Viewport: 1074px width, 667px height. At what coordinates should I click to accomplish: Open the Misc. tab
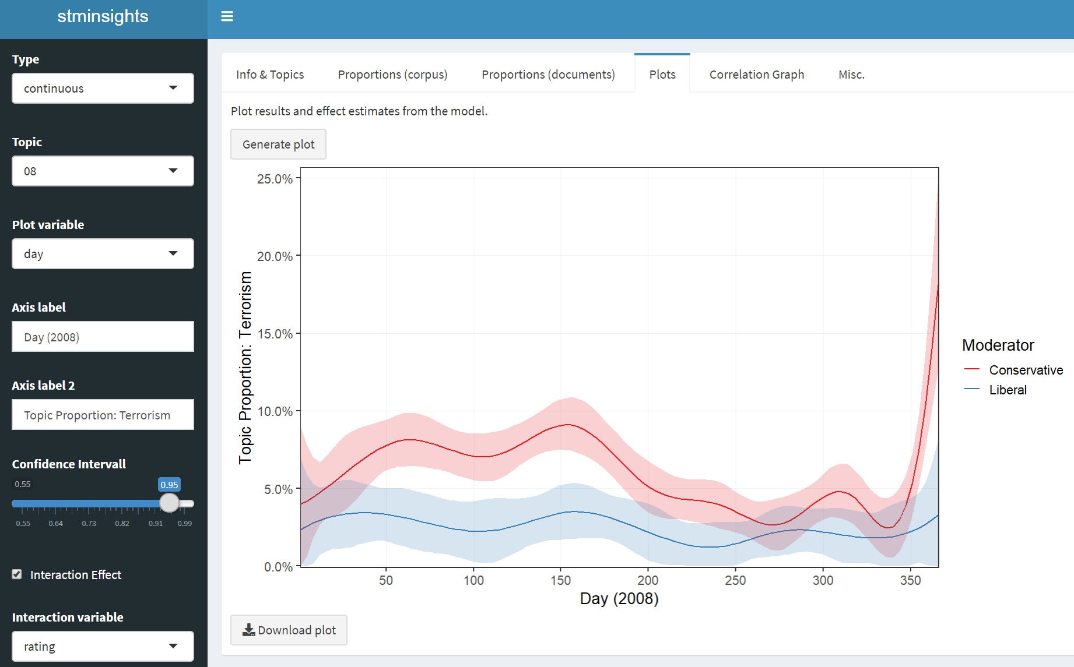point(851,75)
